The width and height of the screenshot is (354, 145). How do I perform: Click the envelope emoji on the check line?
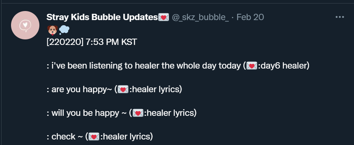(x=94, y=137)
